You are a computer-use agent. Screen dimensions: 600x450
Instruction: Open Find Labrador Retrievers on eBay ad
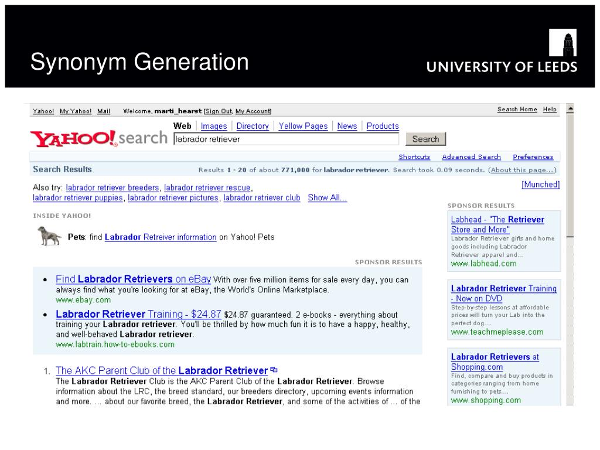133,279
